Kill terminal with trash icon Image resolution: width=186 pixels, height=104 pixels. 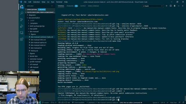[x=175, y=6]
